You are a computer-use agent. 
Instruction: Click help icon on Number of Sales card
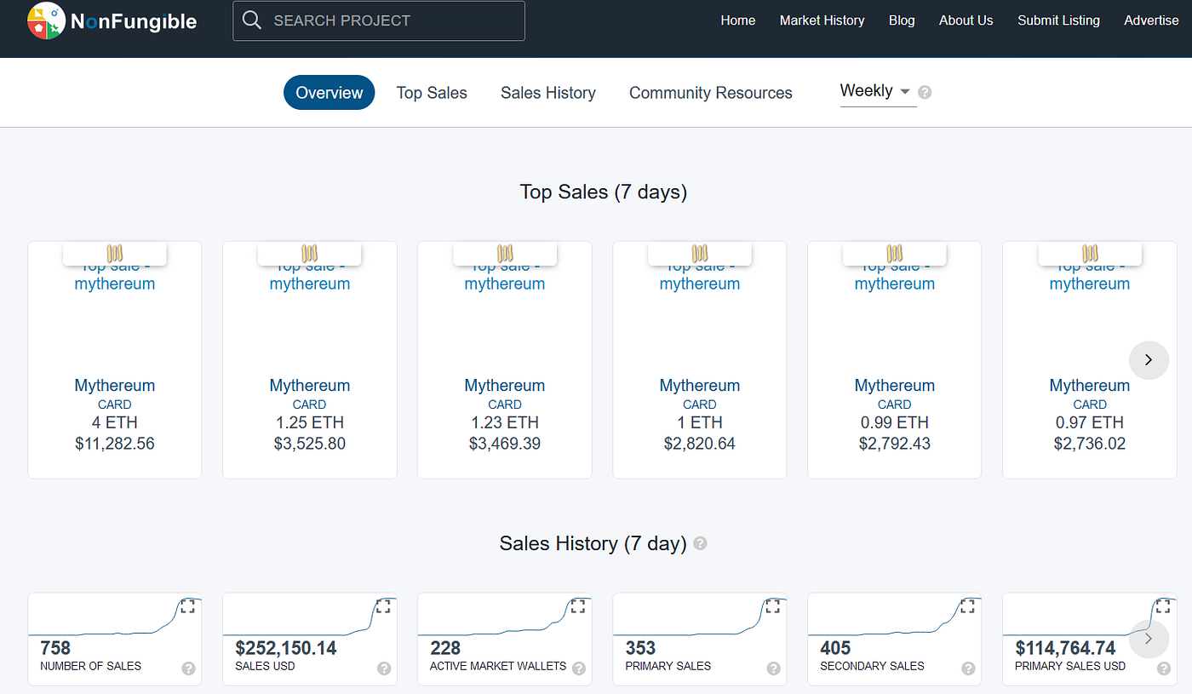coord(189,668)
